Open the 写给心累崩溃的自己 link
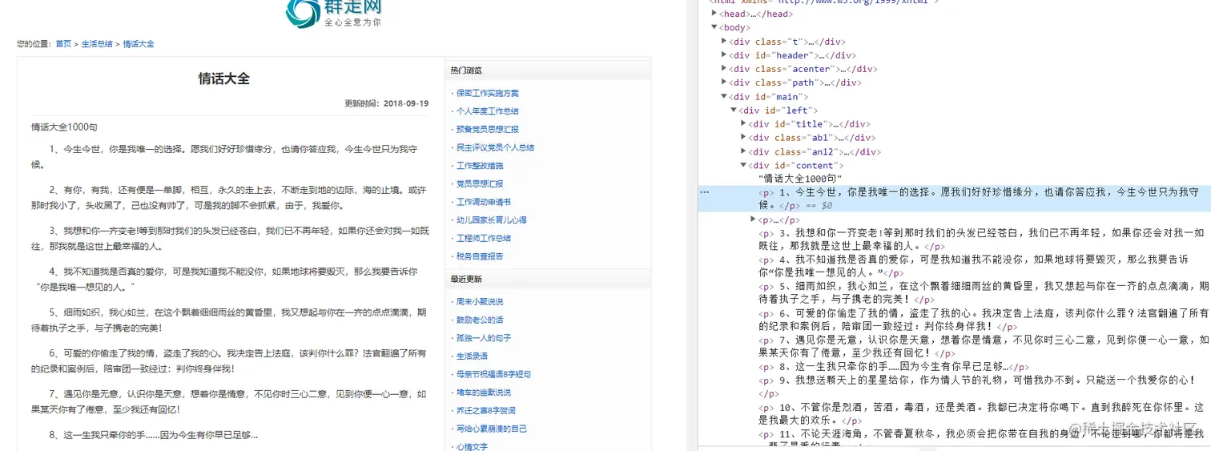 [491, 429]
